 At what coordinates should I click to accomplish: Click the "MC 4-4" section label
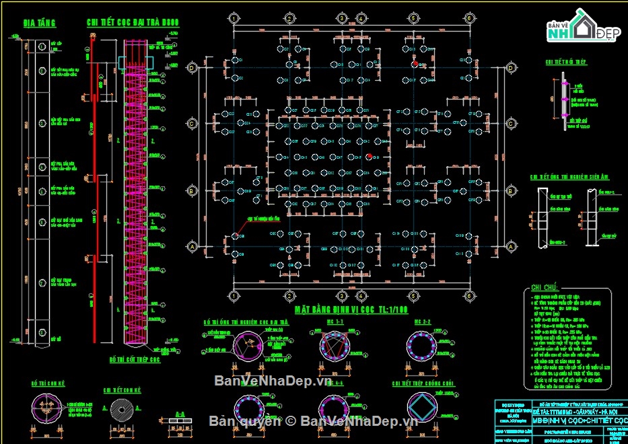coord(335,383)
